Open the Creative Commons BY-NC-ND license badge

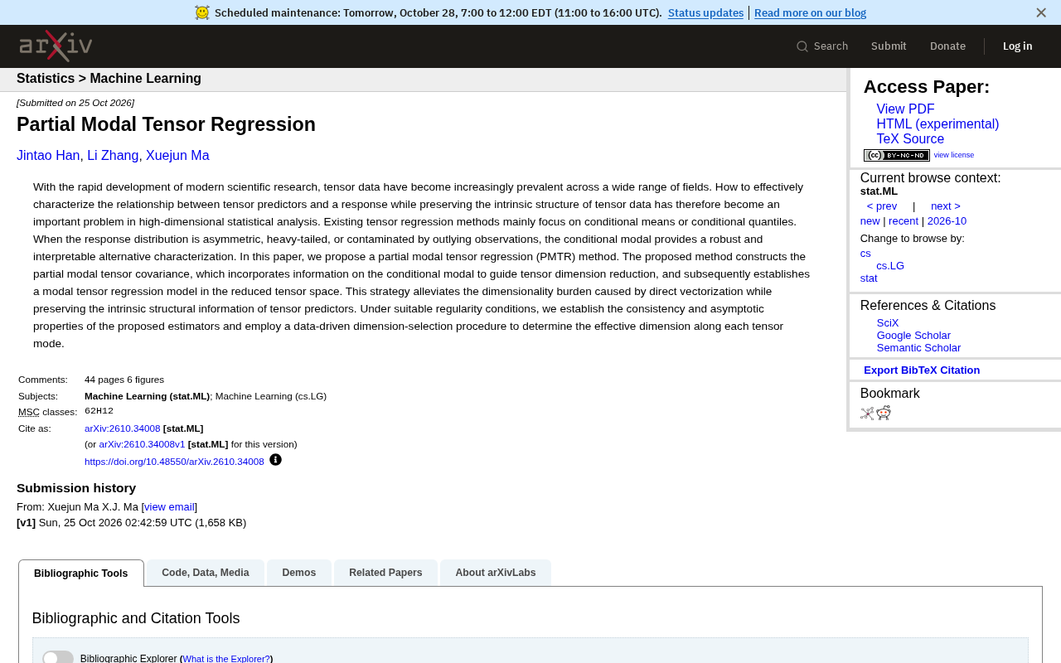pyautogui.click(x=897, y=155)
